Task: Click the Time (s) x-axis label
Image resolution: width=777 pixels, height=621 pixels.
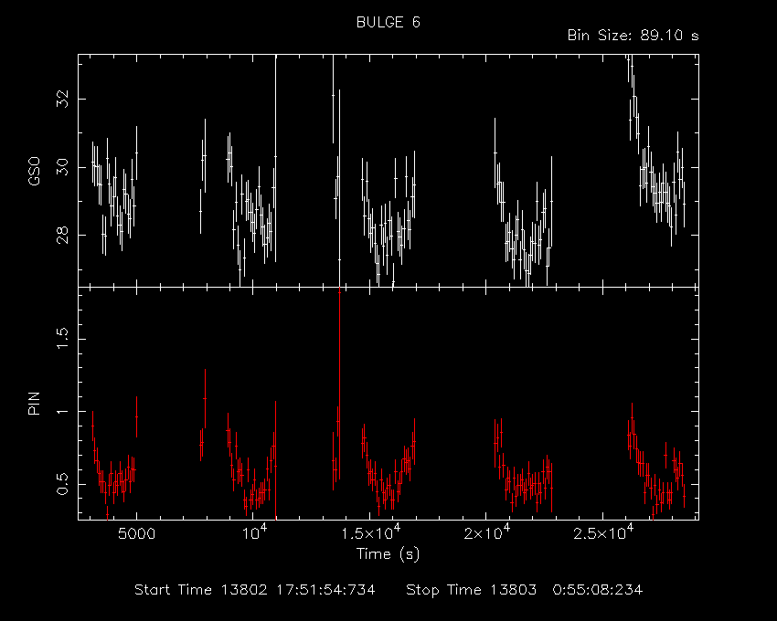Action: [x=388, y=553]
